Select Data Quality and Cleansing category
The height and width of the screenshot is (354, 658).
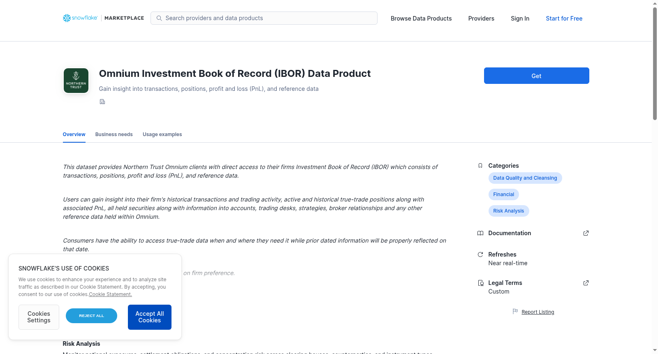coord(525,178)
